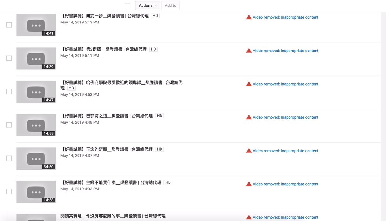The image size is (386, 221).
Task: Click the HD badge on 第3選擇
Action: 153,49
